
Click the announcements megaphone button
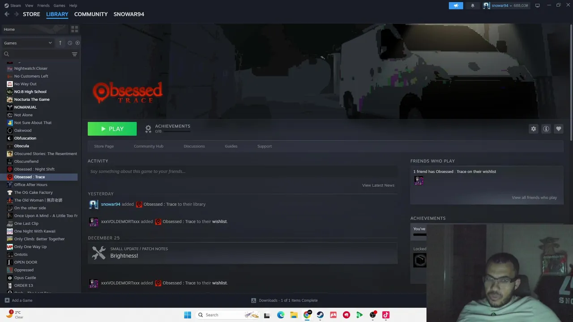pos(456,5)
